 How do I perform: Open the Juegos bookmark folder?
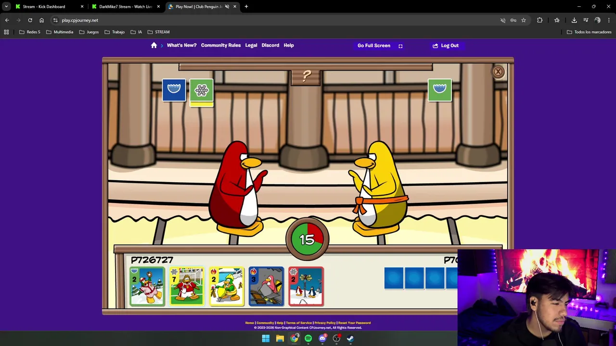coord(90,32)
